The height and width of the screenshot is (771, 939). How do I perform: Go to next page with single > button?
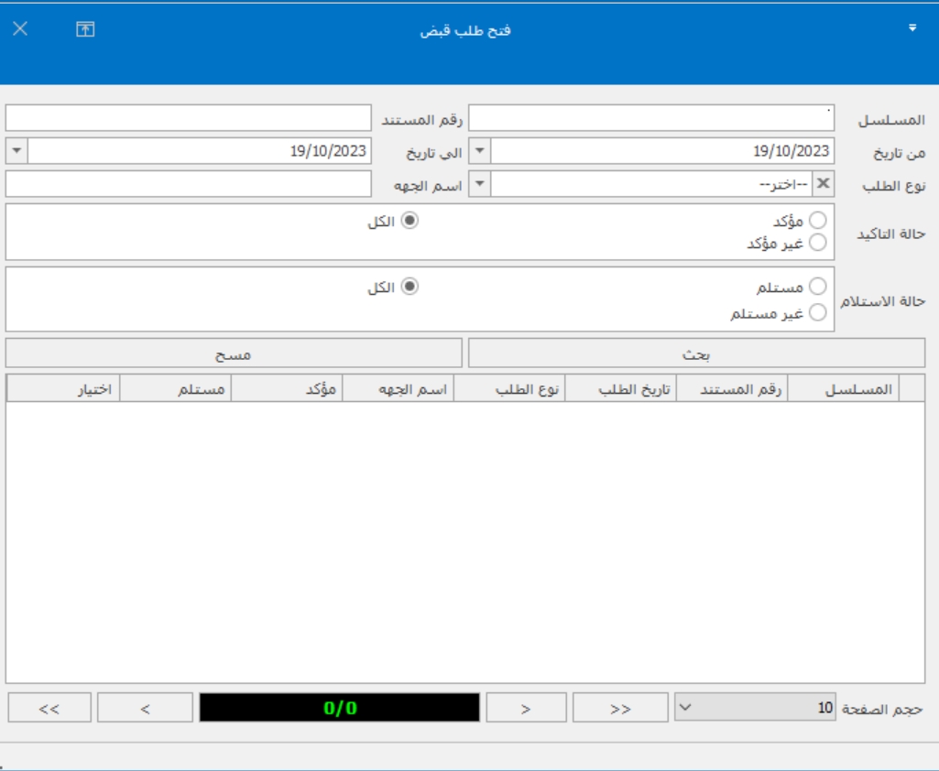coord(526,709)
